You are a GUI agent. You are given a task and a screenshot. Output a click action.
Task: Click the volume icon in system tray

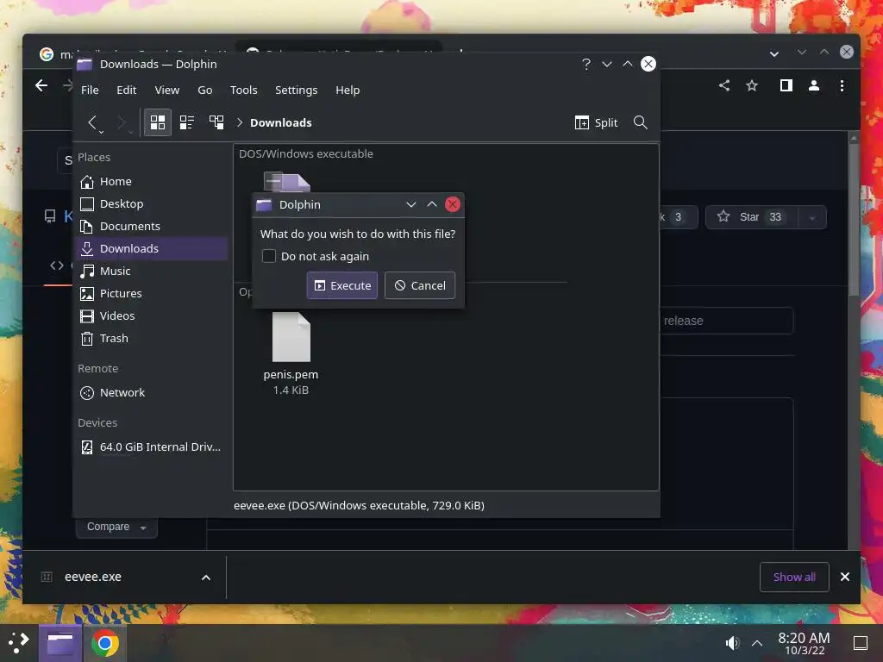[x=732, y=643]
